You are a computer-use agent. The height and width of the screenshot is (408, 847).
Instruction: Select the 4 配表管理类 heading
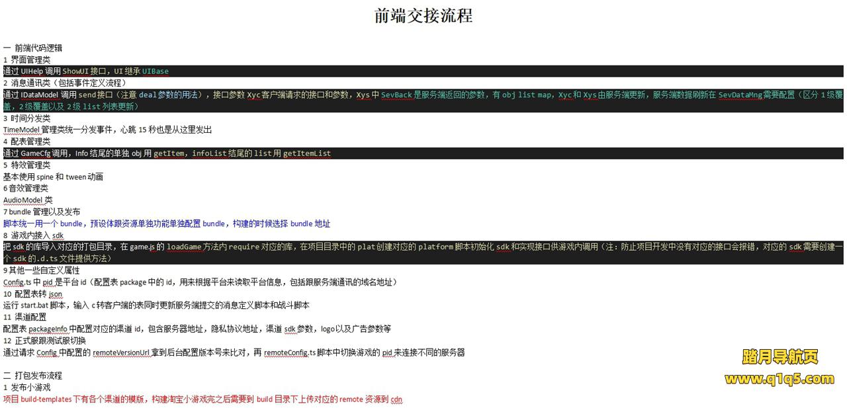pos(27,142)
